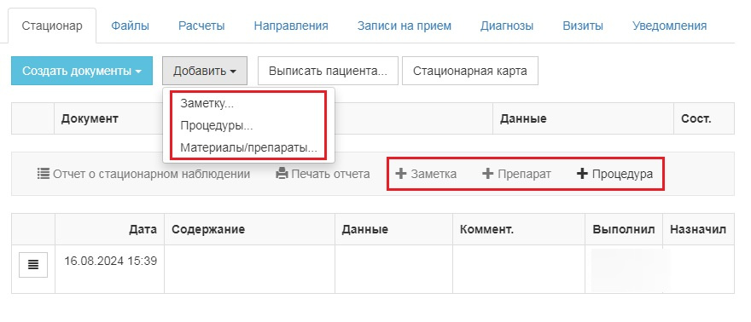Click the Содержание column header
Viewport: 751px width, 322px height.
click(x=249, y=229)
